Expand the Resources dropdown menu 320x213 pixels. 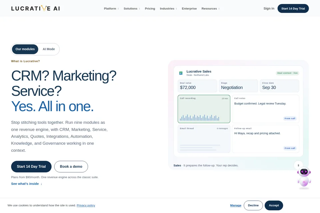(210, 9)
